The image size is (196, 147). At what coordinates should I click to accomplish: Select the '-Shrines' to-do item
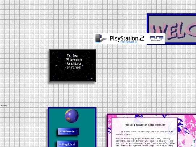(73, 68)
